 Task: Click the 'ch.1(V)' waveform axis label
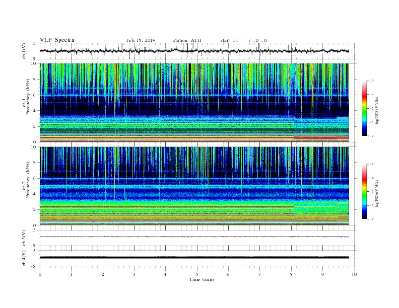tap(24, 51)
